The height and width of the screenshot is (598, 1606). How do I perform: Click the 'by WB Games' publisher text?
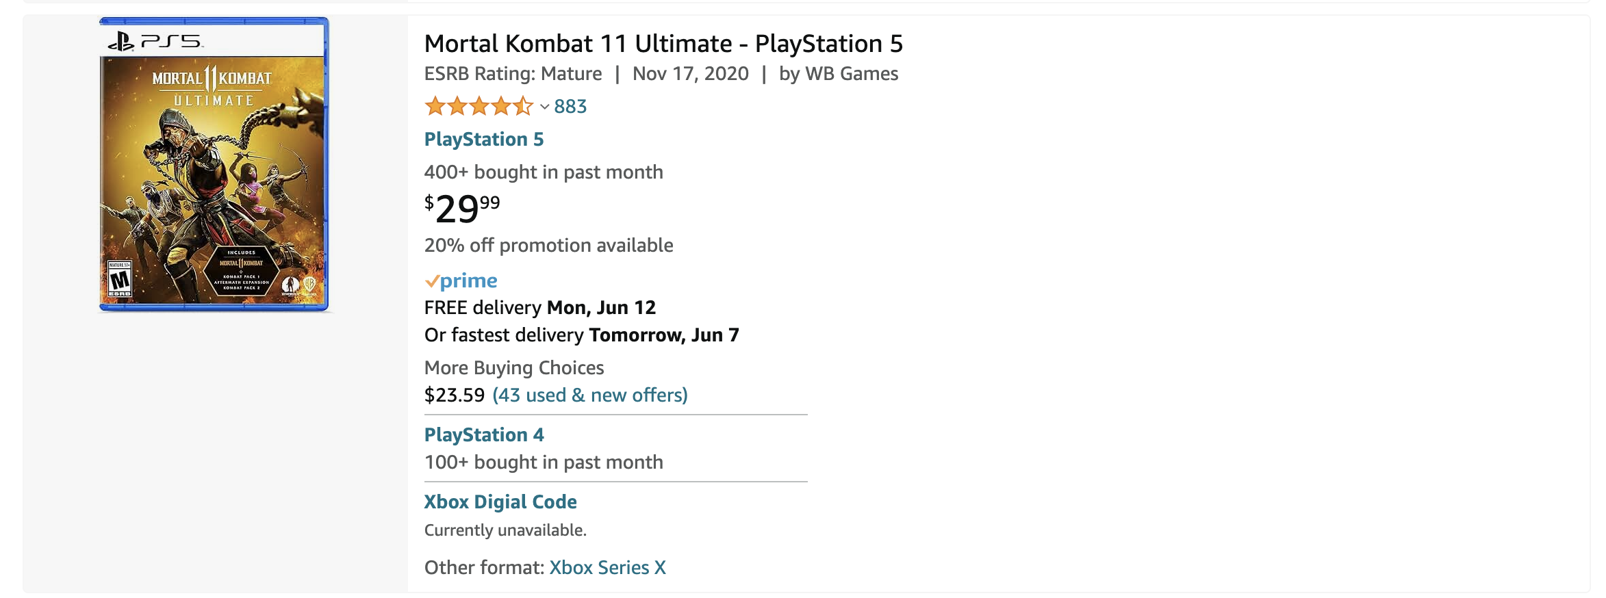pyautogui.click(x=838, y=74)
